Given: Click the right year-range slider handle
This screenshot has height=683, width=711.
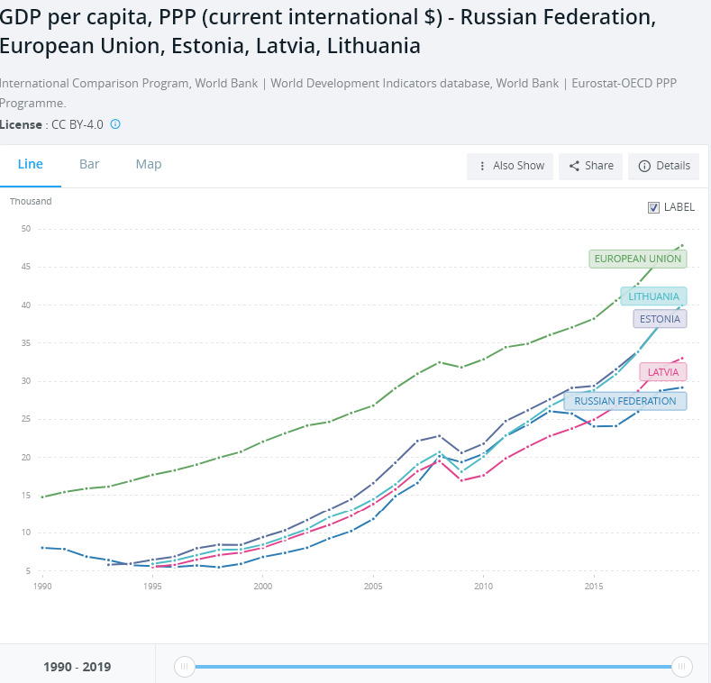Looking at the screenshot, I should point(681,667).
